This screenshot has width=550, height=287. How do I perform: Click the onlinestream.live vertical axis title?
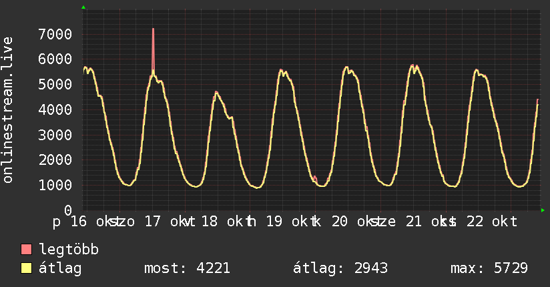(x=8, y=110)
